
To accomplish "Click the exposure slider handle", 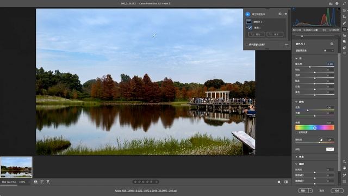I will (310, 67).
